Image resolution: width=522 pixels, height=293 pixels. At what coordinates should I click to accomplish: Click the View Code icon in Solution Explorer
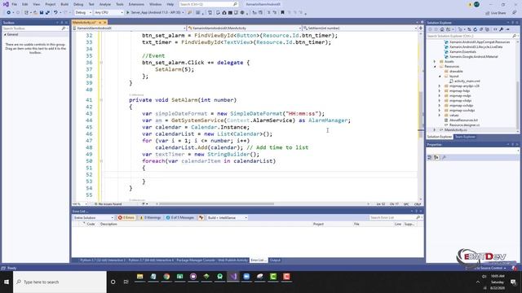[x=495, y=29]
